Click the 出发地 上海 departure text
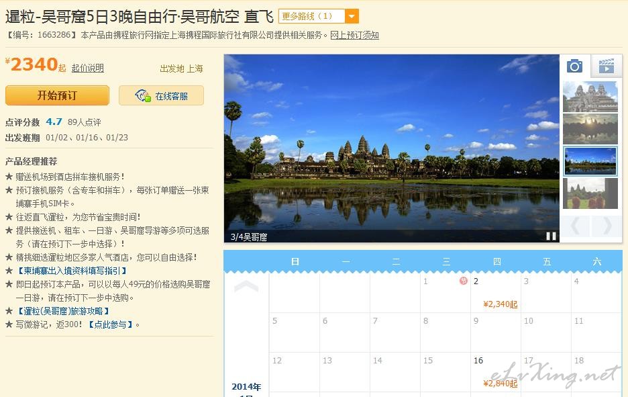 (x=181, y=69)
